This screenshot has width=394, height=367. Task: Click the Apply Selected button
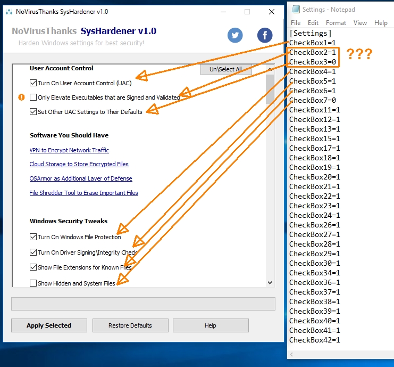49,325
